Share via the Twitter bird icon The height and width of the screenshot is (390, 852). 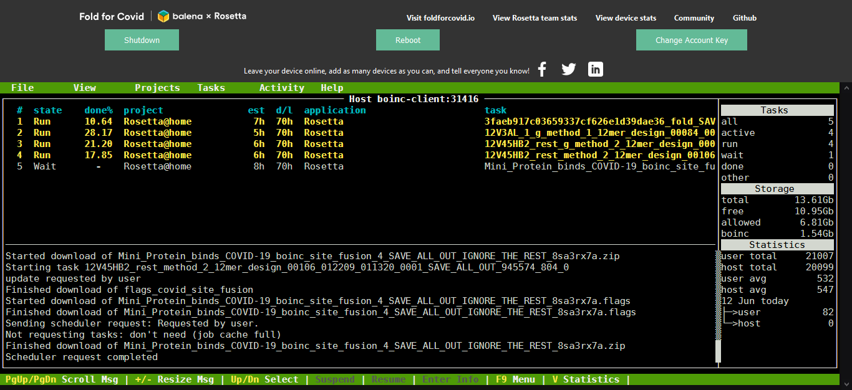[569, 69]
